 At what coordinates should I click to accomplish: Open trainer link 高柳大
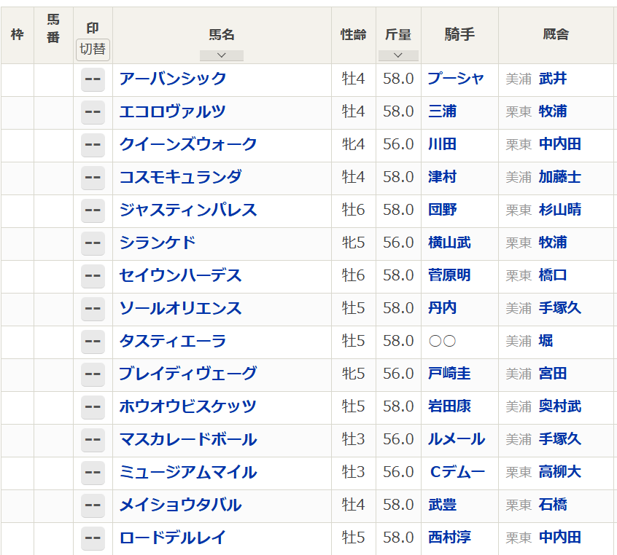[x=559, y=472]
